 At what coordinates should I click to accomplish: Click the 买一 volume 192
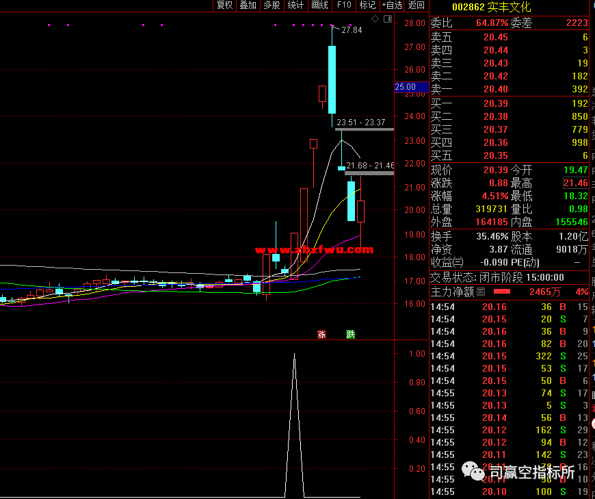[x=580, y=103]
